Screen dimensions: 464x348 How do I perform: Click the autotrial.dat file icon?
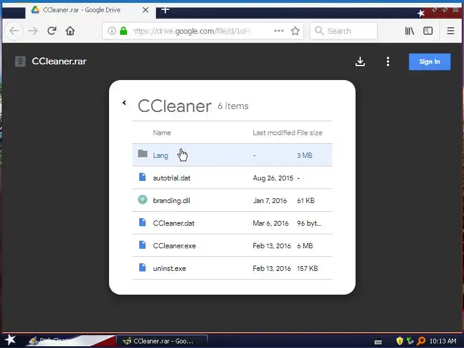tap(142, 177)
